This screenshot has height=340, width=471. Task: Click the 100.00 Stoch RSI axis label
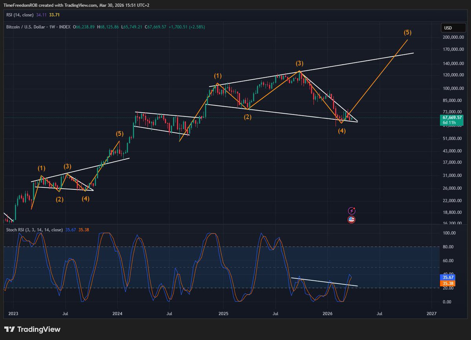449,233
